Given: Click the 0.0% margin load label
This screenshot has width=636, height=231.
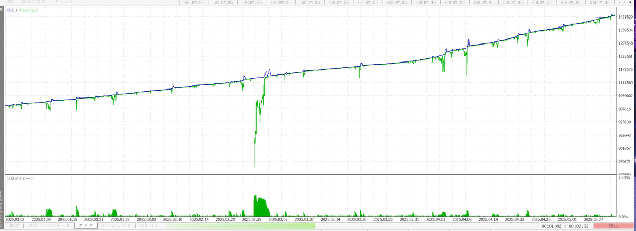Looking at the screenshot, I should click(623, 217).
